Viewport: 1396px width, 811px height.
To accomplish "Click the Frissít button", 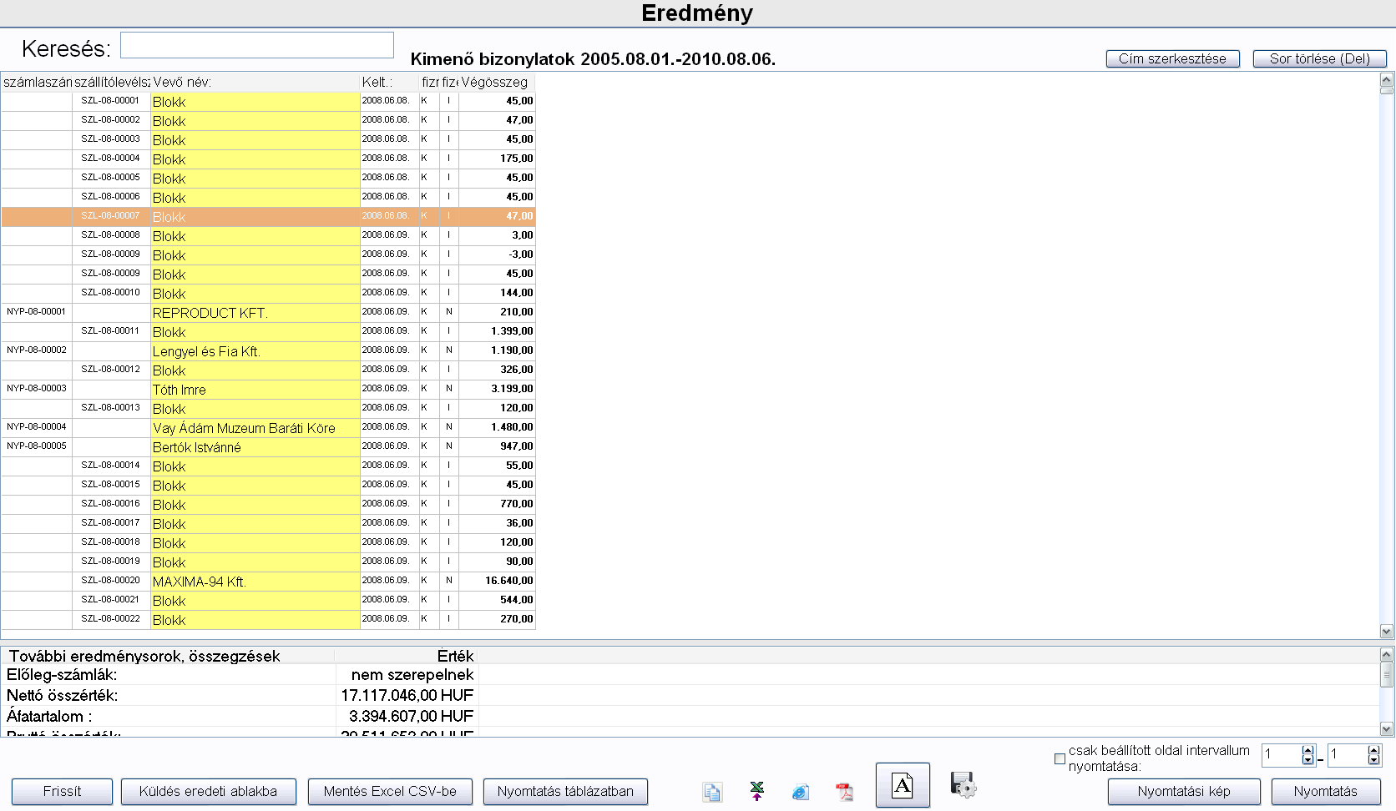I will click(62, 792).
